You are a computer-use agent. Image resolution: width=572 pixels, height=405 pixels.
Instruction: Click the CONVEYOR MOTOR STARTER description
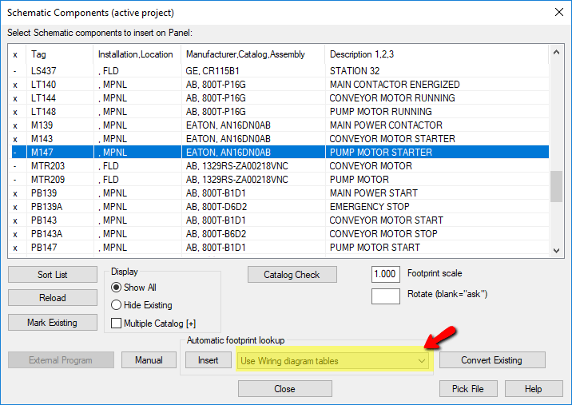click(x=392, y=139)
